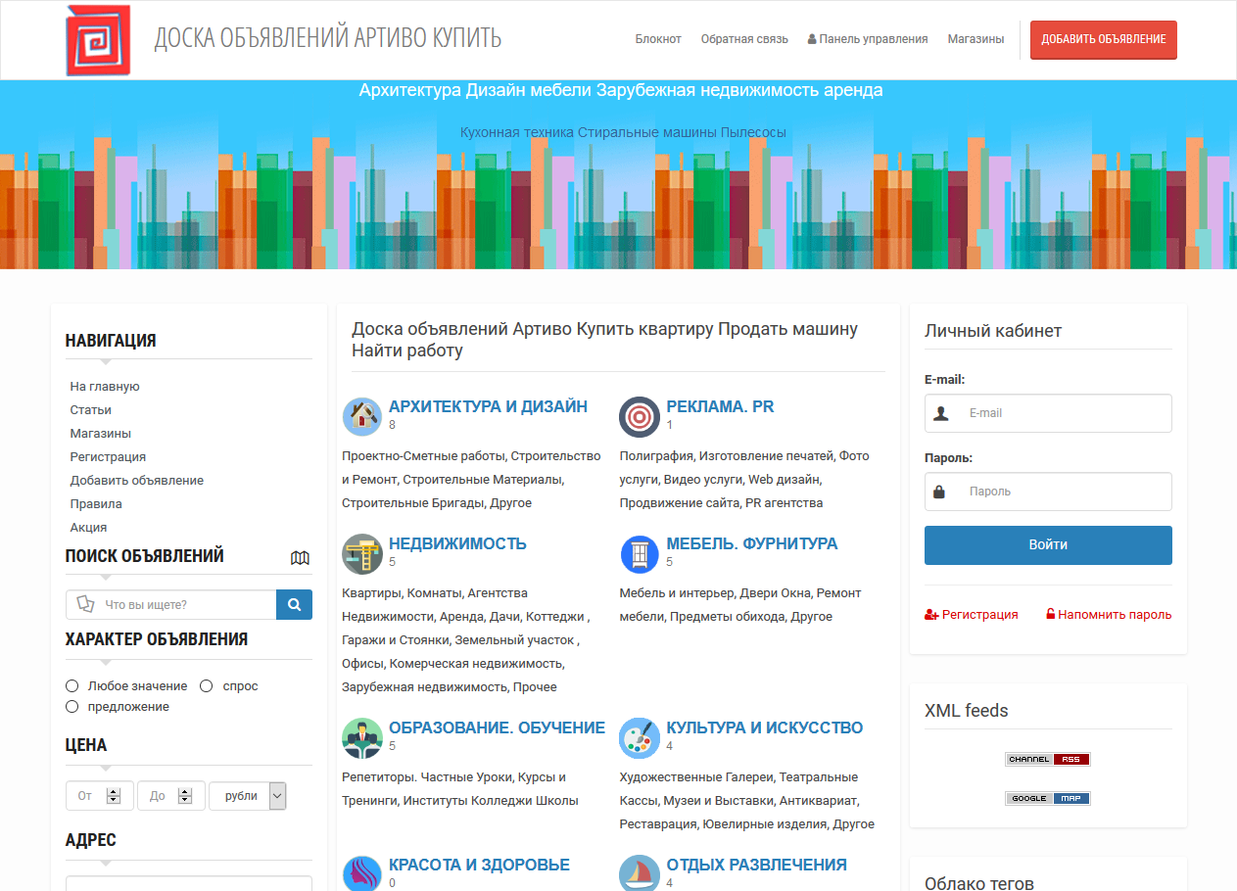Screen dimensions: 1237x891
Task: Open the 'рубли' currency dropdown
Action: (x=248, y=796)
